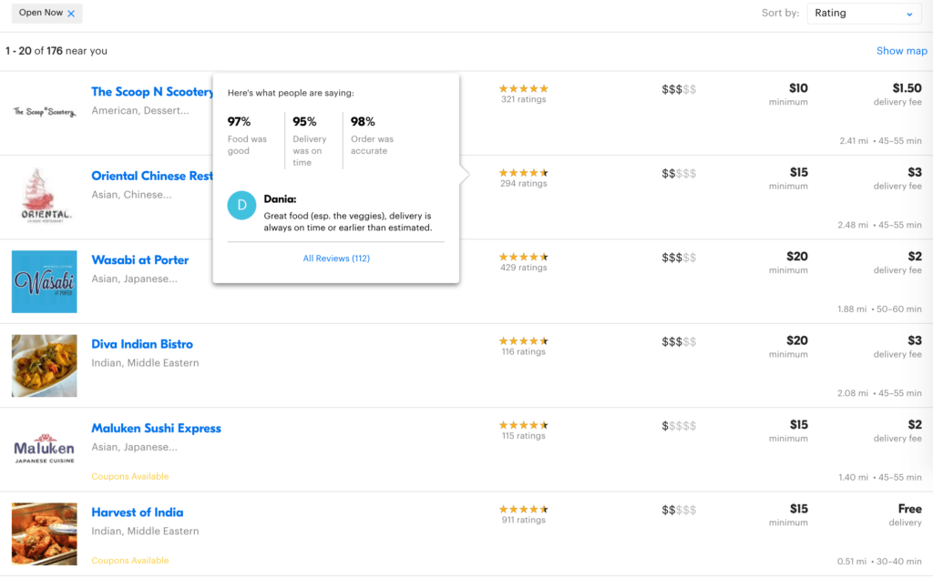
Task: Click the Oriental Chinese restaurant logo
Action: (x=44, y=196)
